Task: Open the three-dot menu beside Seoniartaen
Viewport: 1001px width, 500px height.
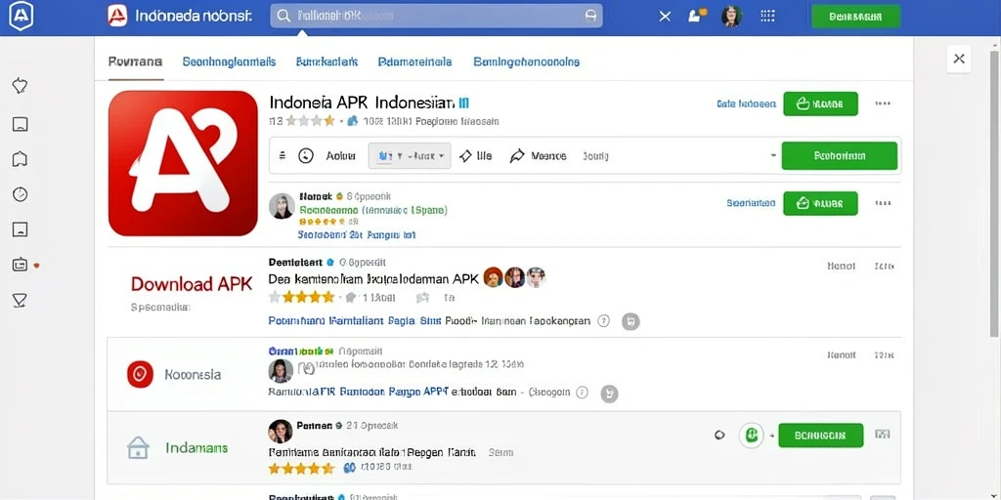Action: (883, 203)
